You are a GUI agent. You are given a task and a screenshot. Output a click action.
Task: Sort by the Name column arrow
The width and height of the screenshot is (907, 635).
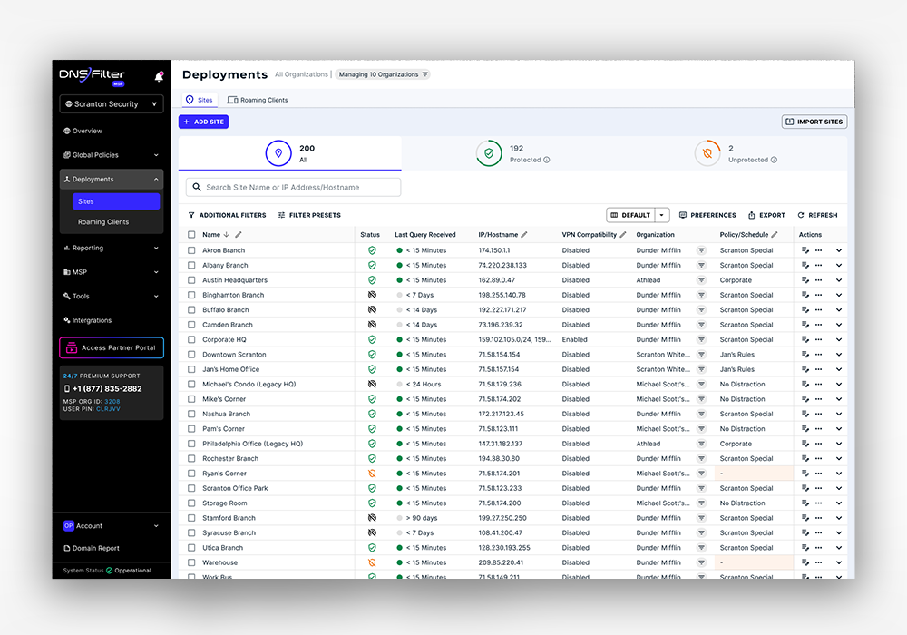[x=226, y=235]
